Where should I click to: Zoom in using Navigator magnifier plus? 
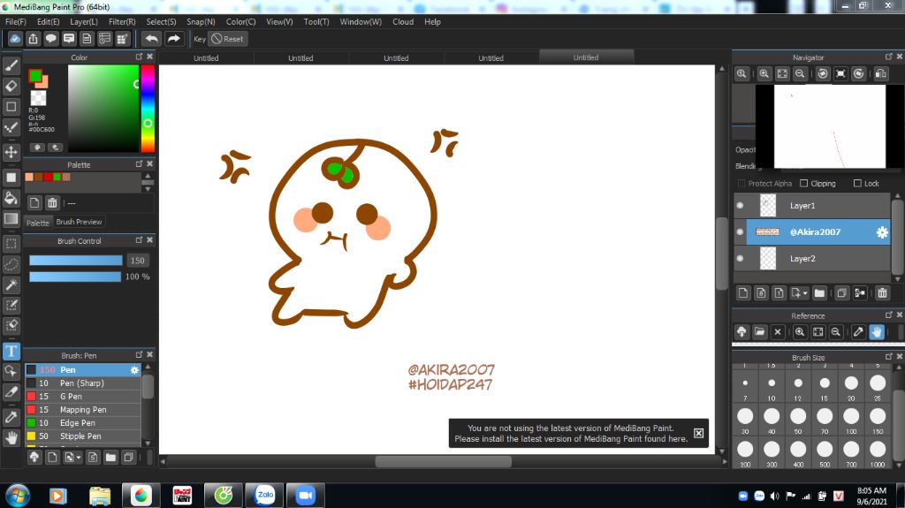coord(764,73)
